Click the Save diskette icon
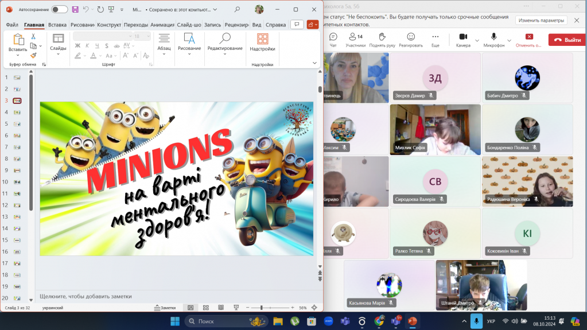 point(75,9)
